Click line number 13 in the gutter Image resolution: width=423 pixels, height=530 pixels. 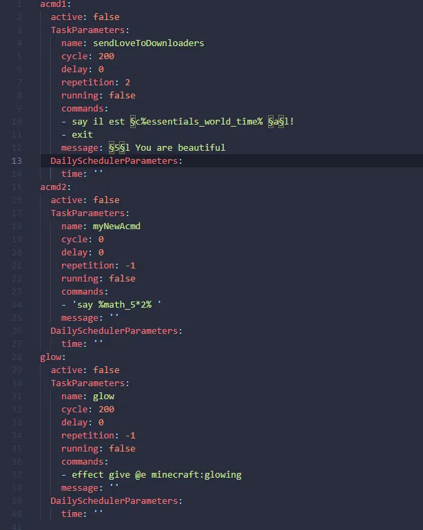point(17,161)
